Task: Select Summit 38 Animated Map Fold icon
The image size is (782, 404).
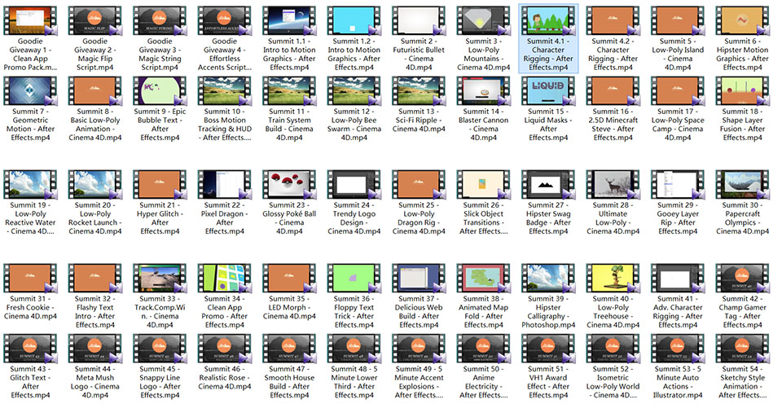Action: [483, 279]
